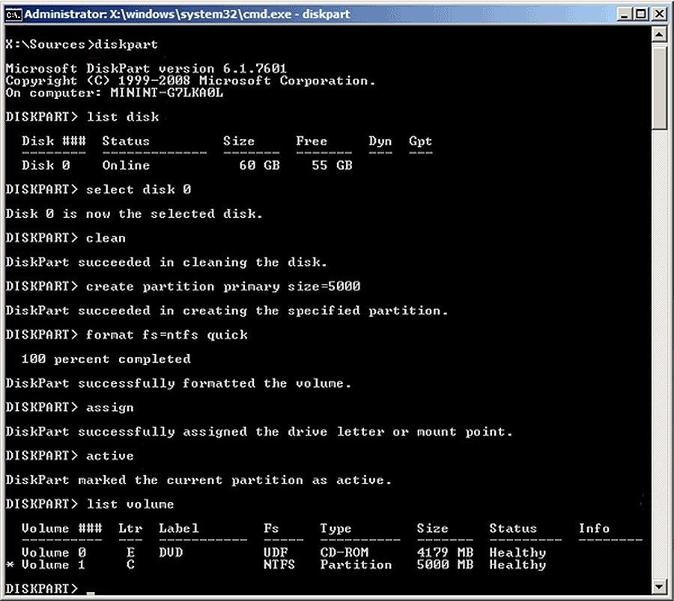The width and height of the screenshot is (674, 601).
Task: Click the '4179 MB' size value
Action: [x=445, y=552]
